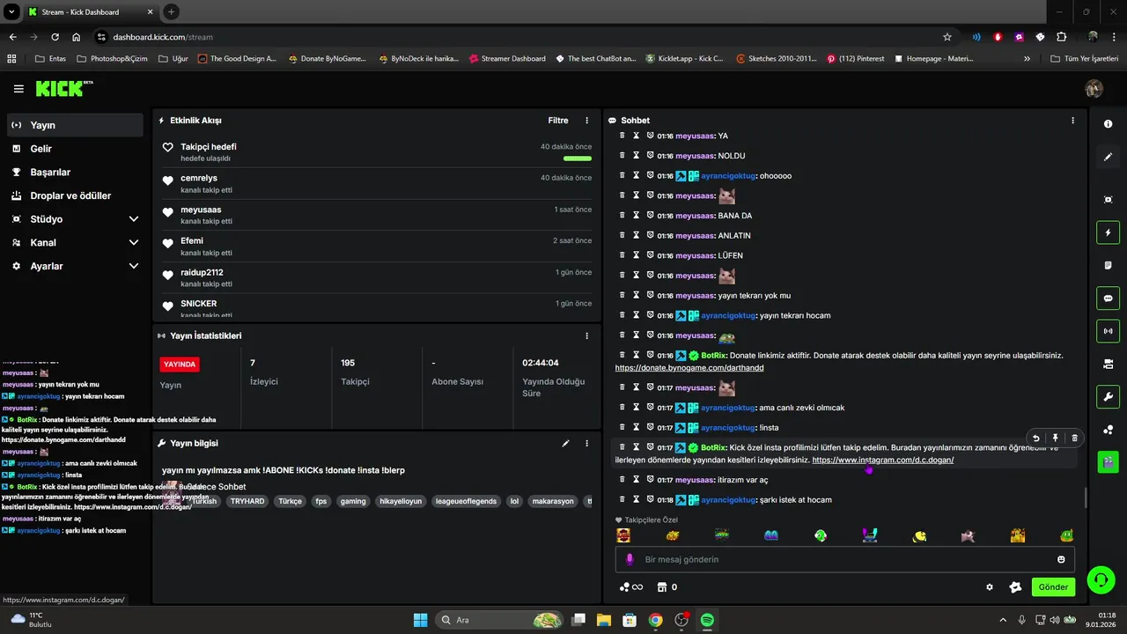Open cemrelys follower entry in activity feed
Image resolution: width=1127 pixels, height=634 pixels.
tap(377, 183)
